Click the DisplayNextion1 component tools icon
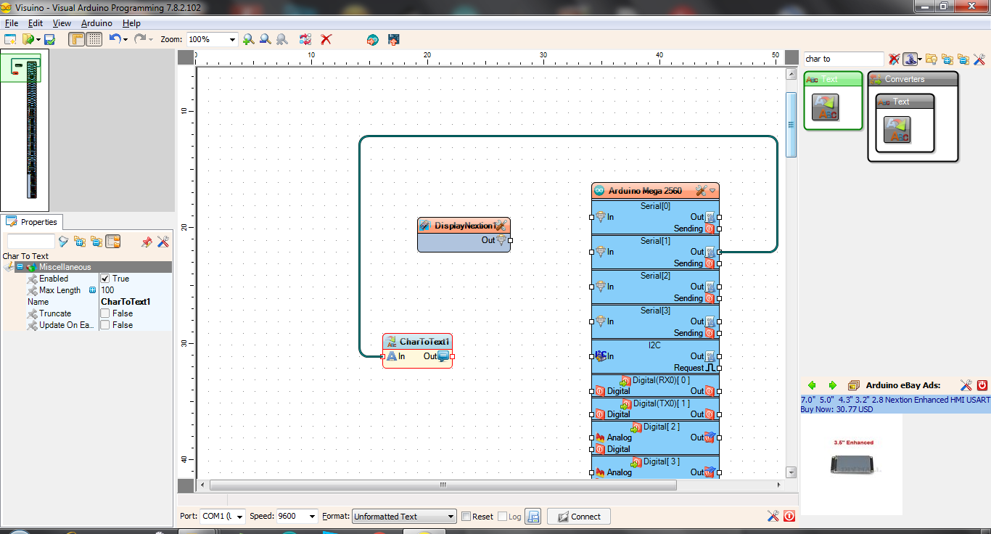The image size is (991, 534). pos(501,226)
